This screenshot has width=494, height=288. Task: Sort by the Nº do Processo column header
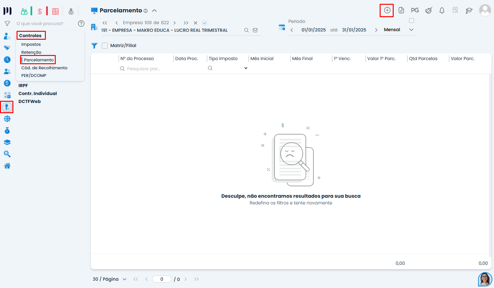point(137,58)
